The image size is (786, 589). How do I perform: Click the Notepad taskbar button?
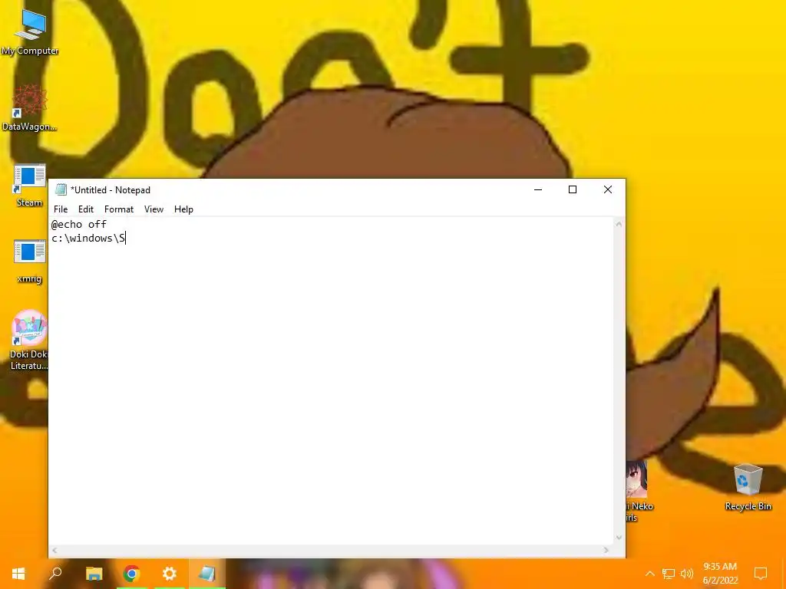206,574
